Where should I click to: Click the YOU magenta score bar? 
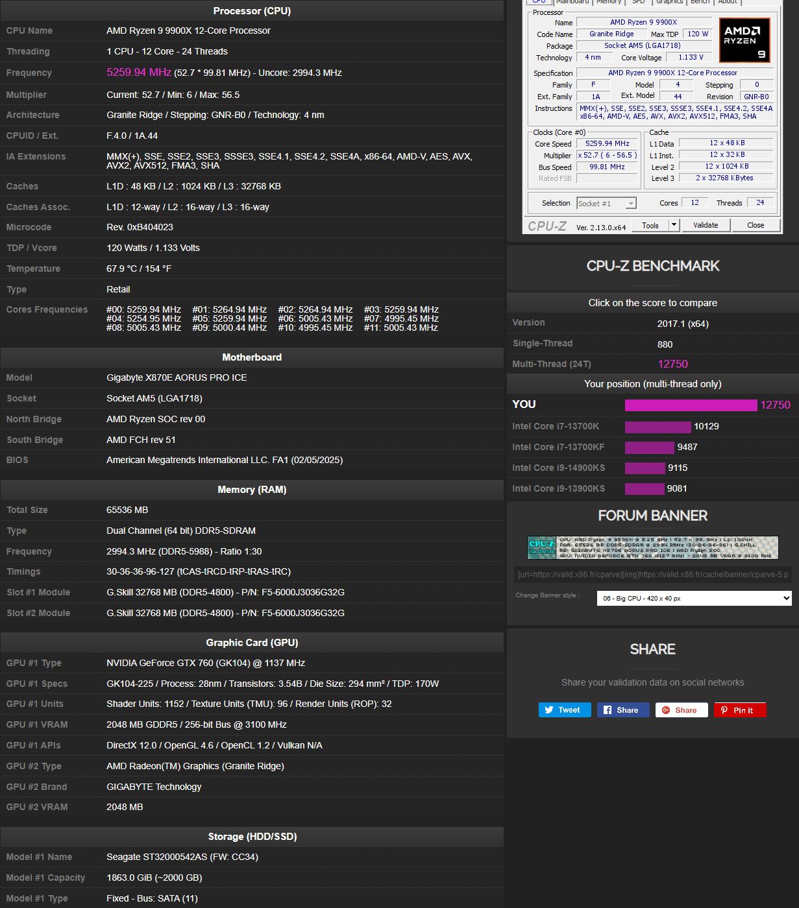[691, 405]
